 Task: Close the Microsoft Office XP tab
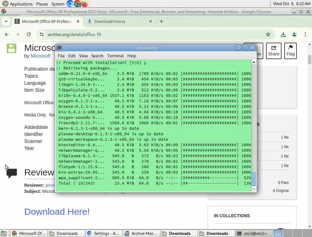coord(78,21)
